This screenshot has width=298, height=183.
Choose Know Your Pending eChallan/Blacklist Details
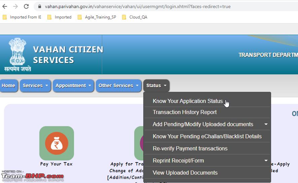207,137
